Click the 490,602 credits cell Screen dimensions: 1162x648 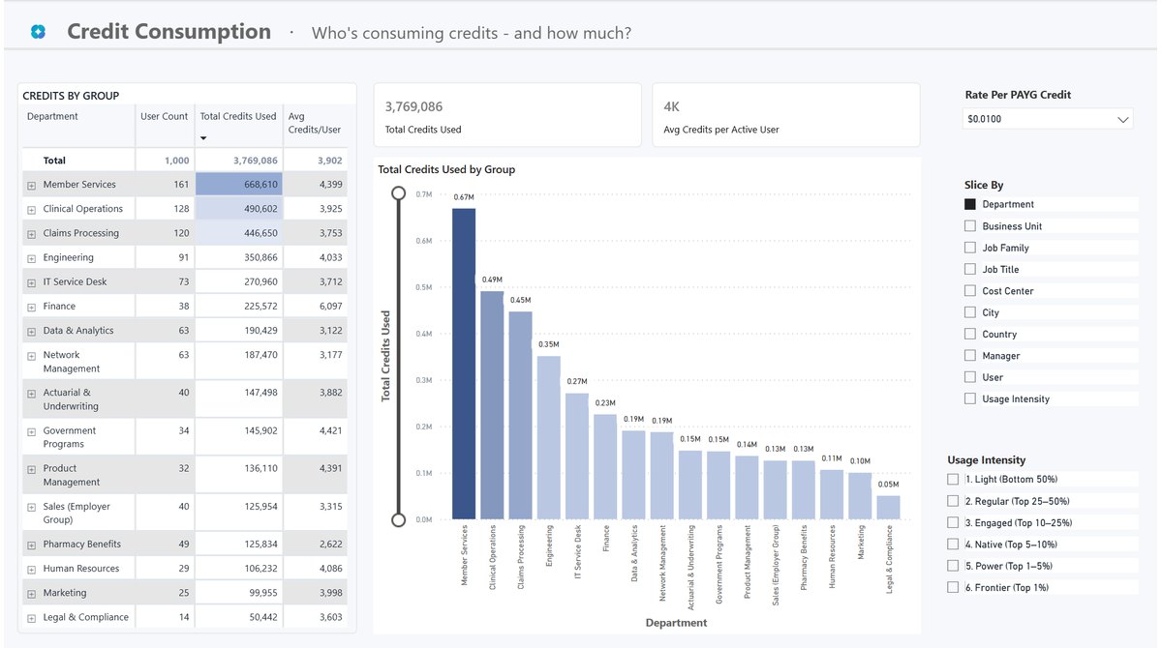pyautogui.click(x=238, y=209)
